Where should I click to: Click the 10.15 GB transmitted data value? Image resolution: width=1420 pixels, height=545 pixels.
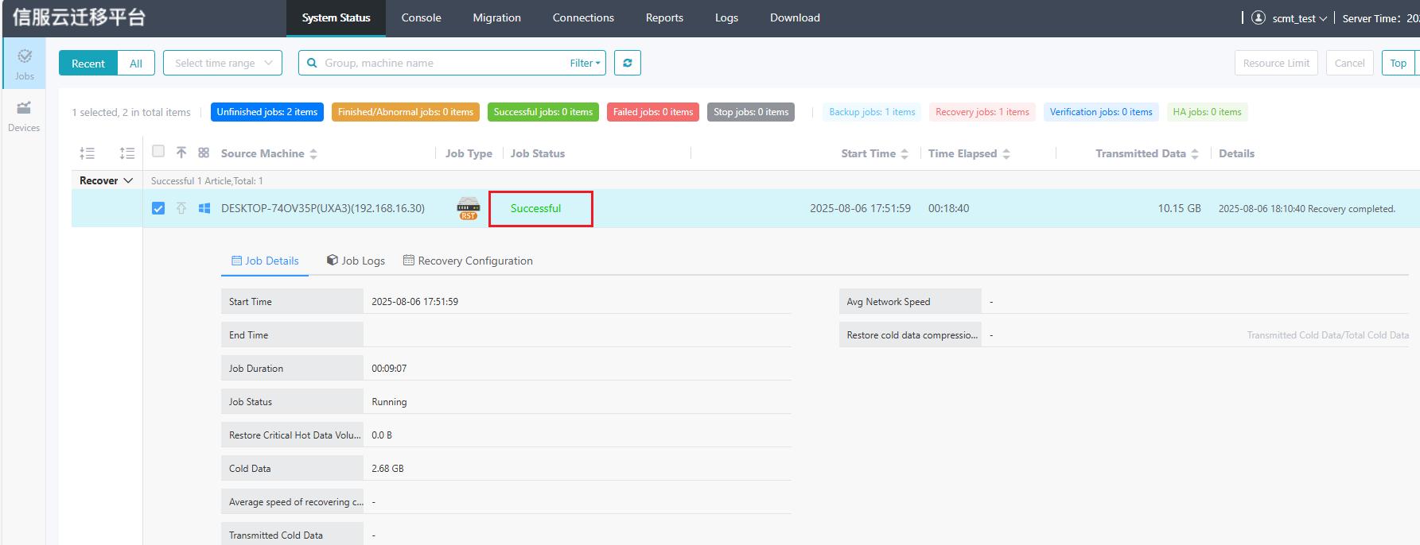click(x=1179, y=208)
